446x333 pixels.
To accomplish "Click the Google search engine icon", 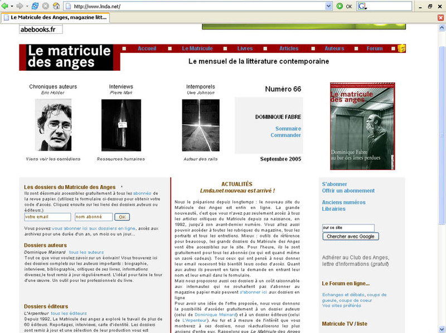I will (x=362, y=6).
